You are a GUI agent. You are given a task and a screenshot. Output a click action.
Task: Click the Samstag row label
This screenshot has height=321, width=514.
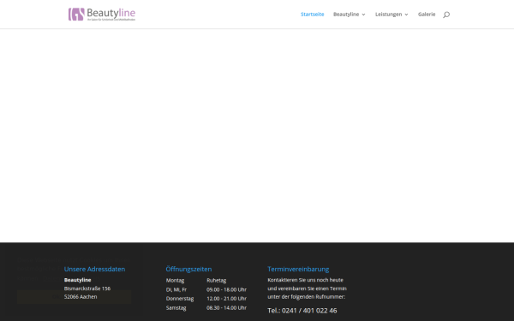click(x=176, y=308)
